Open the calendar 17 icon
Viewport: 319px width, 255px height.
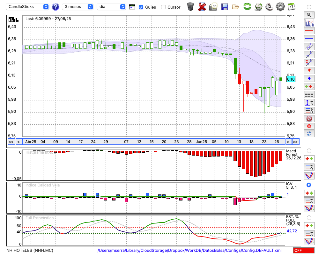(x=291, y=7)
